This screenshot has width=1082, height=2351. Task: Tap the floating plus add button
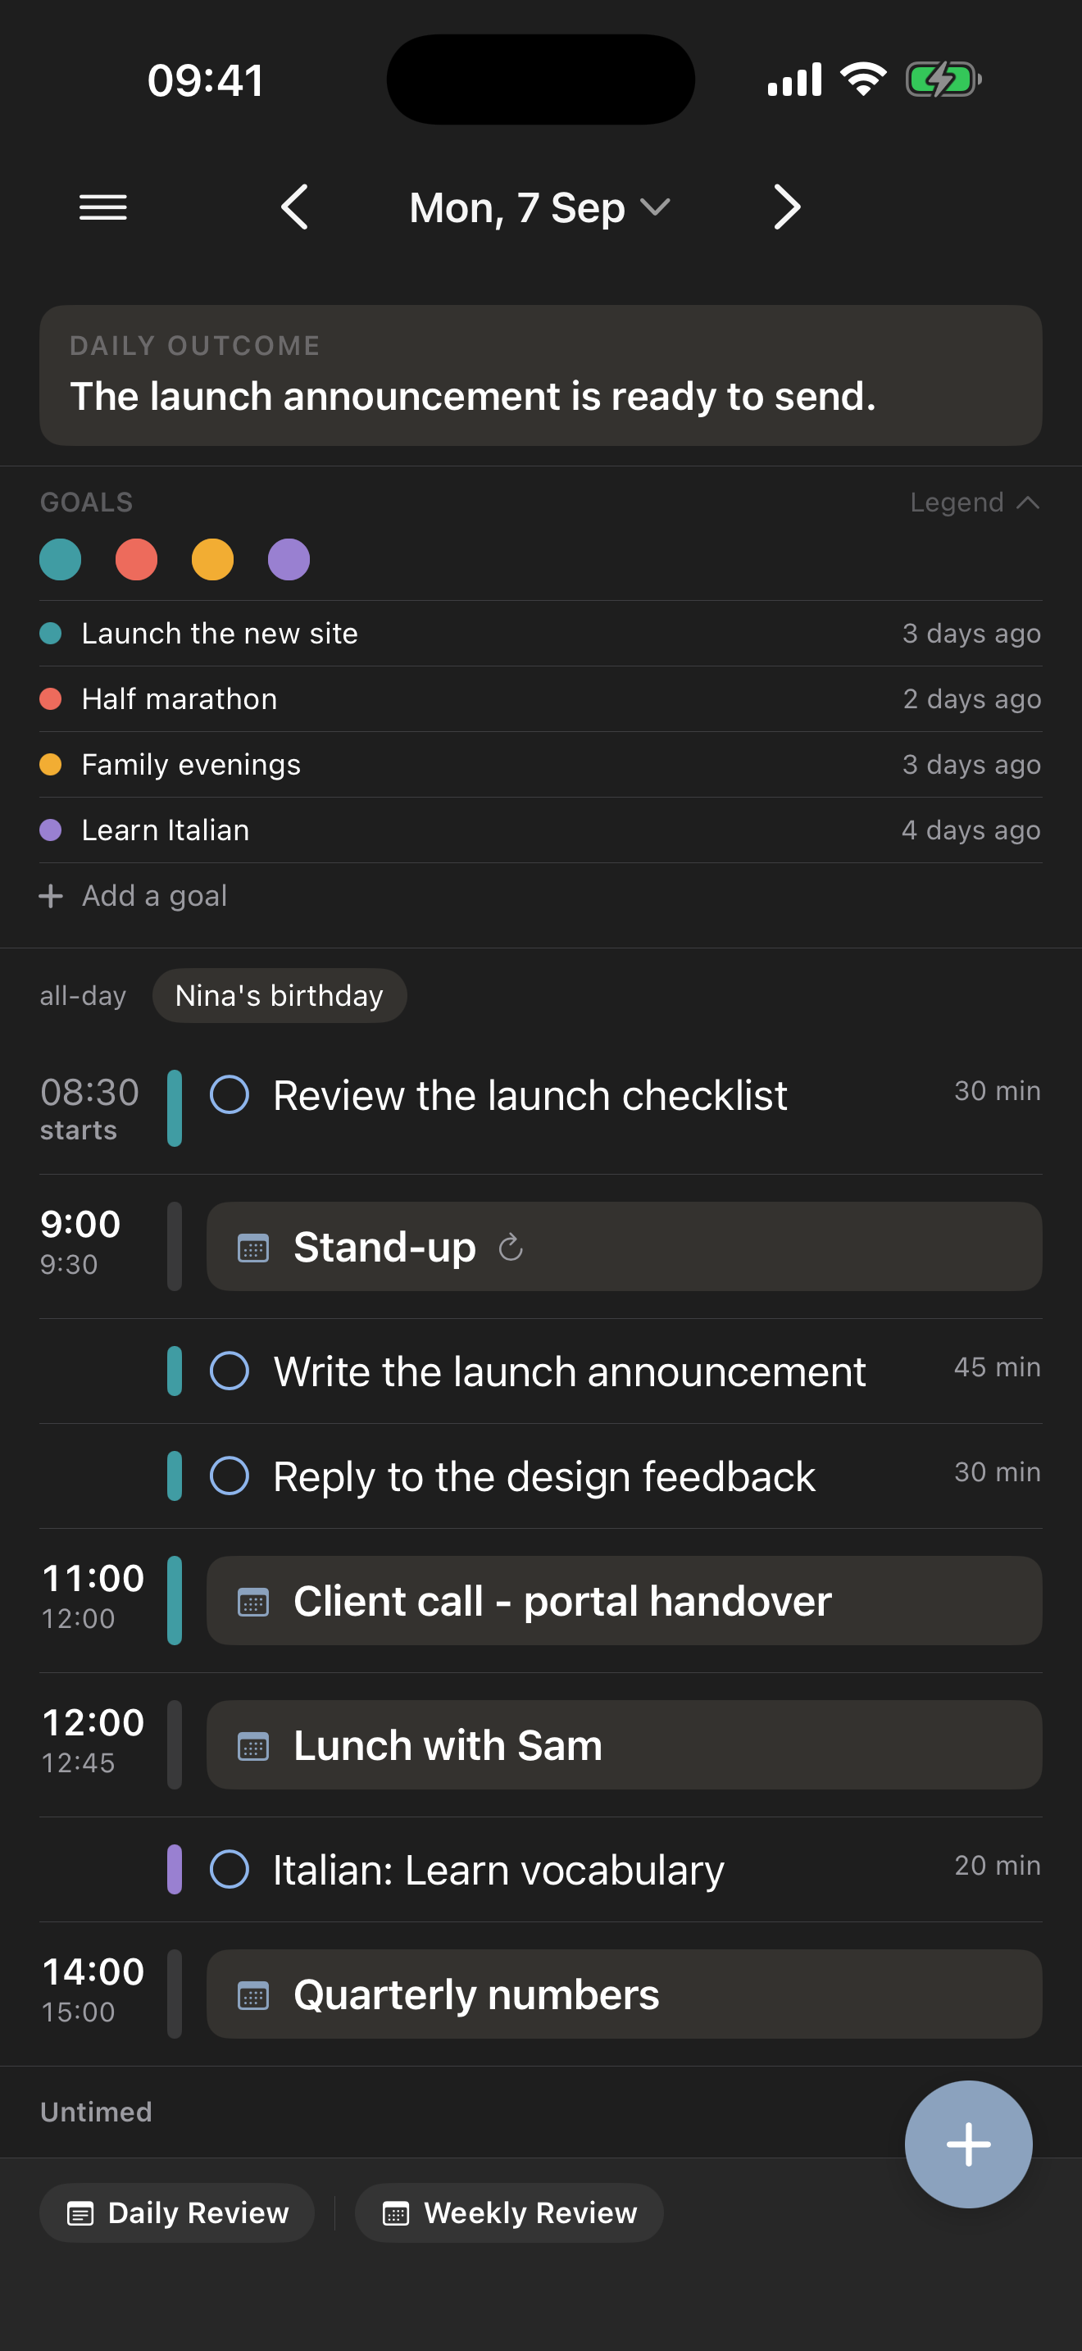[x=968, y=2144]
